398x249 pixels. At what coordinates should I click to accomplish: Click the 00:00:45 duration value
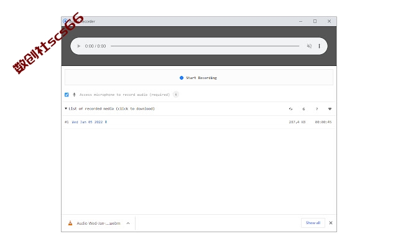(x=323, y=122)
